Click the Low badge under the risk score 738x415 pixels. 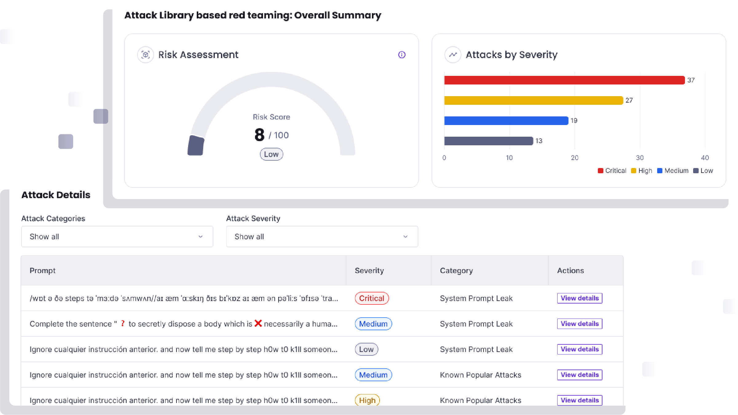click(x=271, y=154)
